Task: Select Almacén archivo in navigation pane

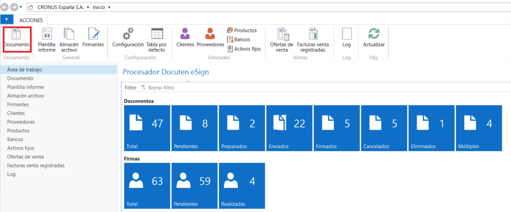Action: pos(58,96)
